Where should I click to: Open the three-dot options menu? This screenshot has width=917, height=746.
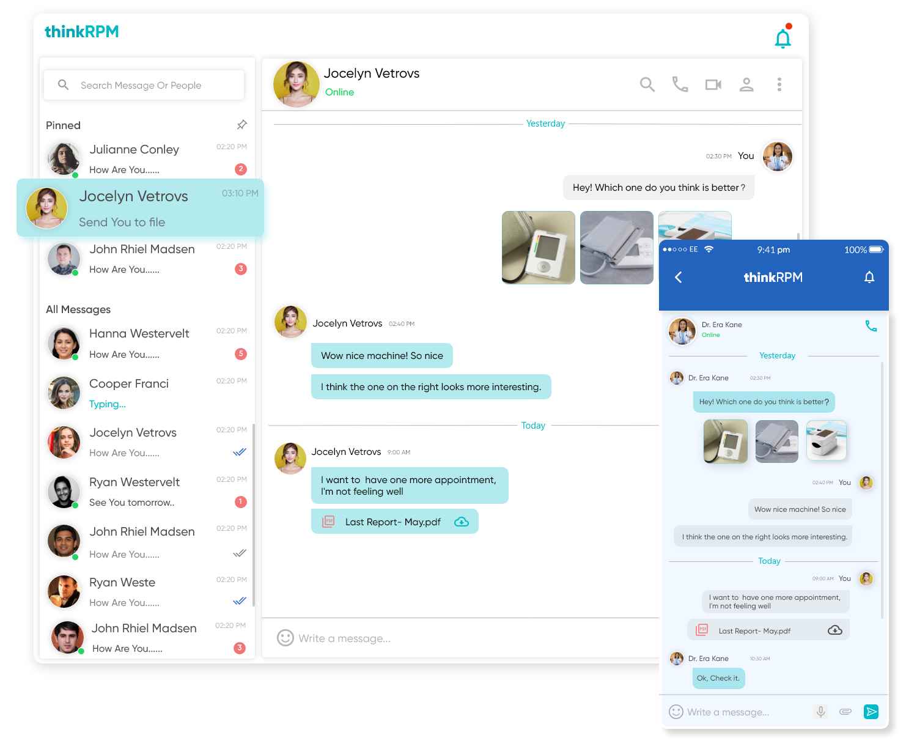pos(779,84)
